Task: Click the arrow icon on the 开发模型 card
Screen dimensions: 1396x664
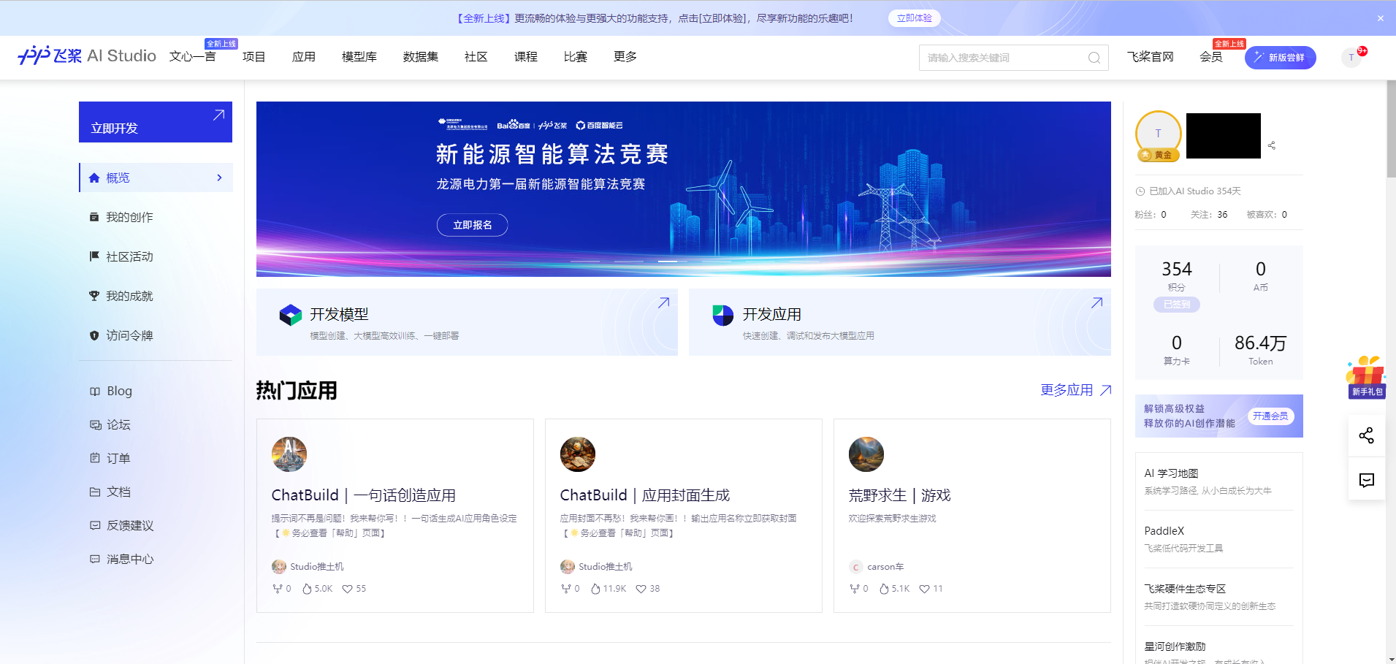Action: point(663,302)
